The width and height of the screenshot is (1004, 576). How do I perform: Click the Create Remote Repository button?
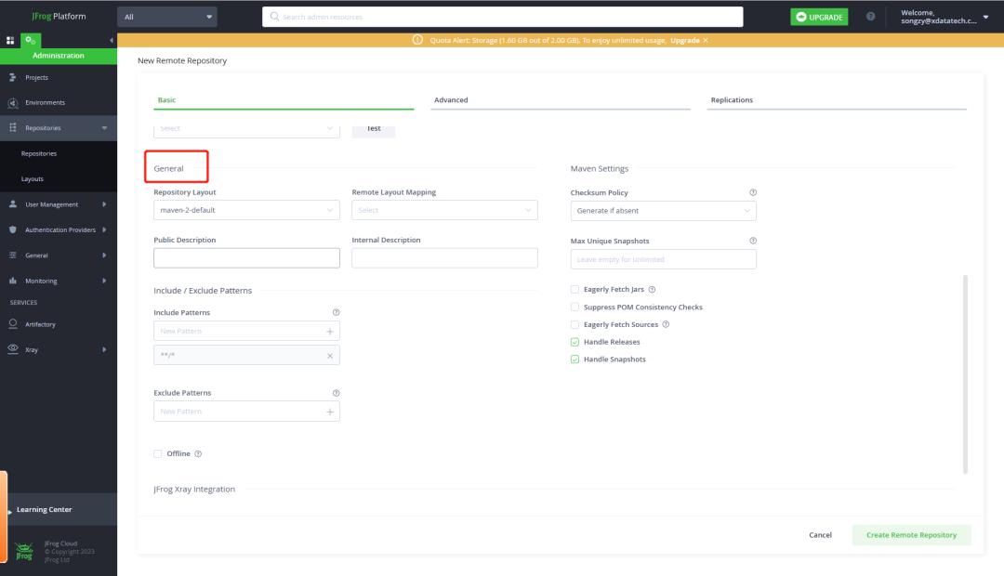[911, 535]
